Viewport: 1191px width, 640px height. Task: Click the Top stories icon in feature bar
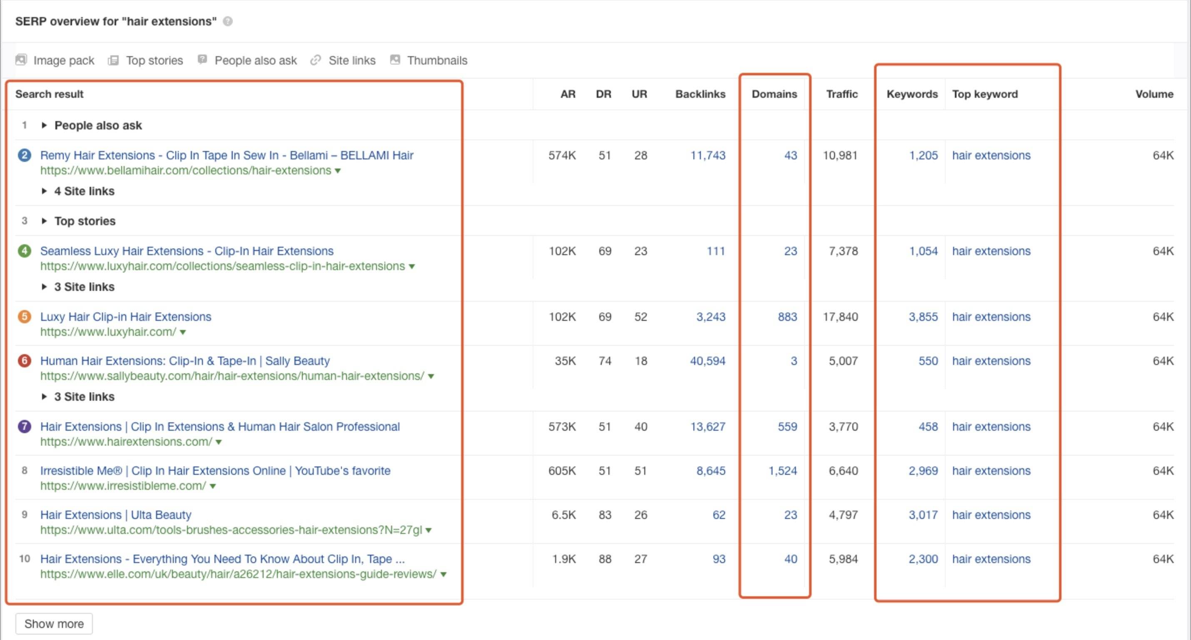tap(113, 60)
